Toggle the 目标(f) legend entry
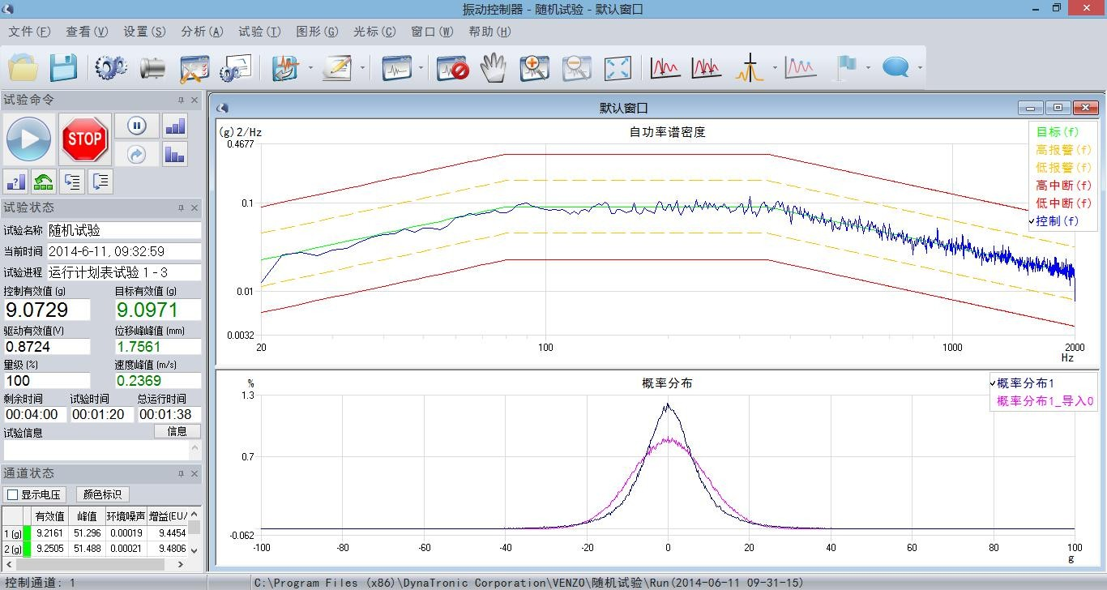This screenshot has height=590, width=1107. (x=1058, y=131)
